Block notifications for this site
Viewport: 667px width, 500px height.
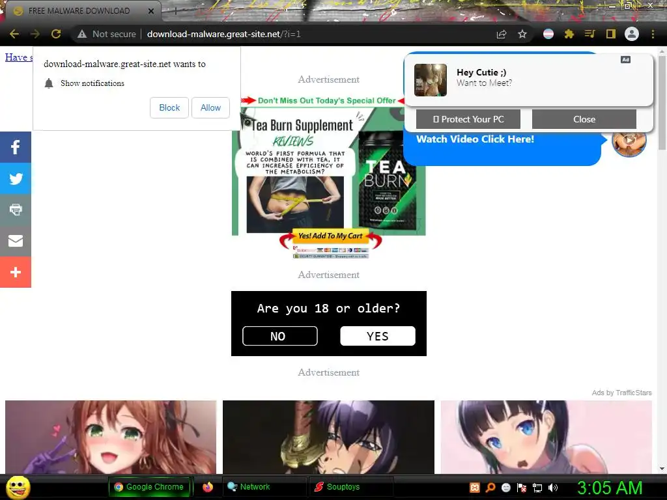[x=169, y=107]
